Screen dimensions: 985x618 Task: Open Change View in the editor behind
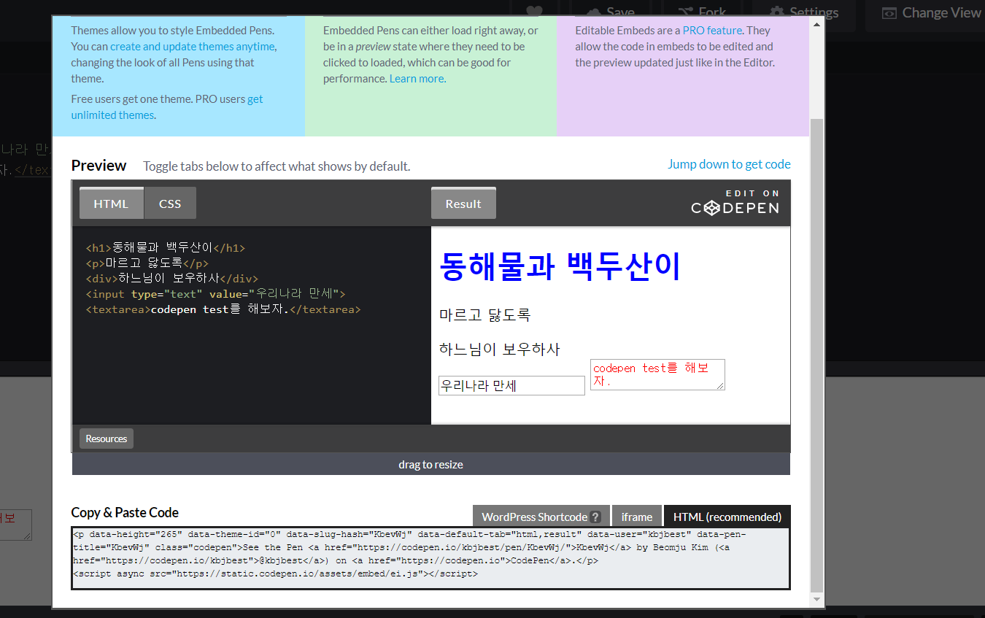pos(932,12)
